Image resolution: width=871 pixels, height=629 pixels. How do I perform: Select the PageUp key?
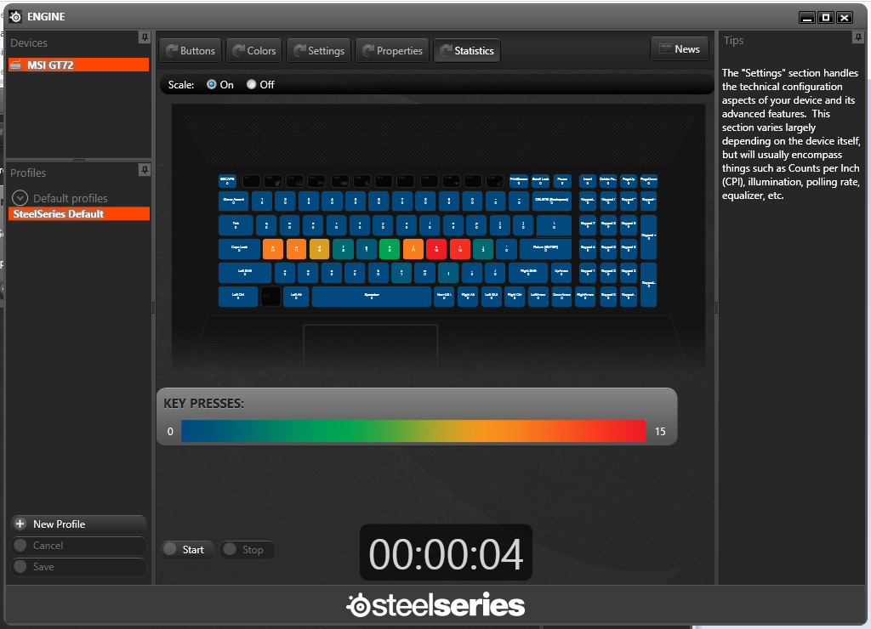(629, 181)
